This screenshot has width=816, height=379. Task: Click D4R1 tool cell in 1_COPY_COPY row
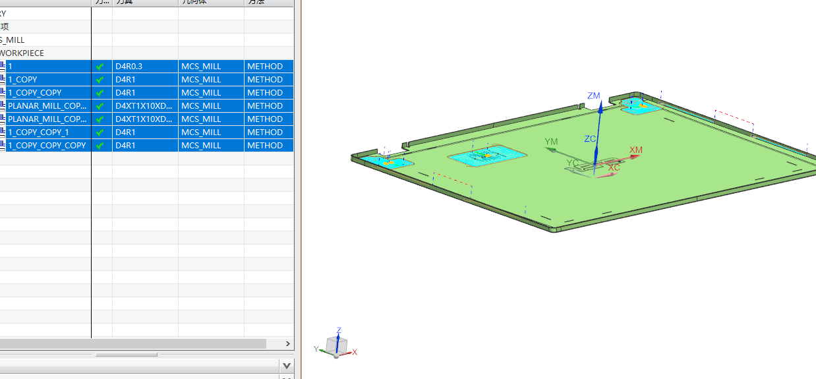point(145,93)
